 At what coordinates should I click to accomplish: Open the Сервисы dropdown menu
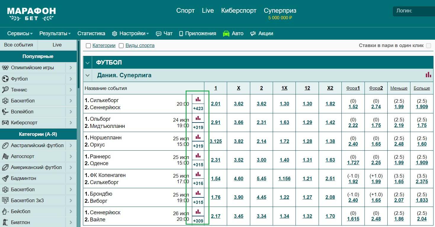[x=20, y=33]
